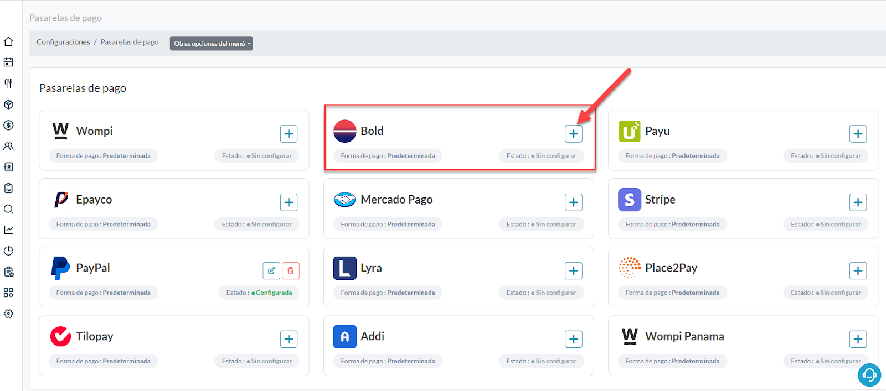Open the line chart reports icon
The image size is (886, 391).
point(8,230)
